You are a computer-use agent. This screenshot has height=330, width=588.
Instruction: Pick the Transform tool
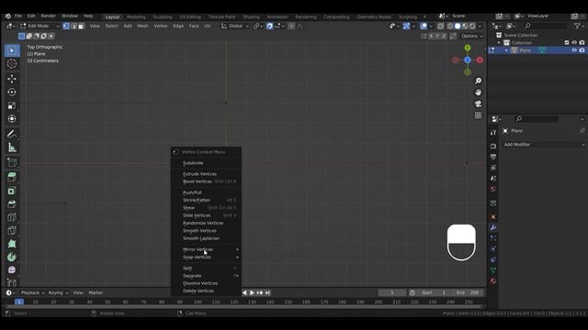pyautogui.click(x=12, y=119)
